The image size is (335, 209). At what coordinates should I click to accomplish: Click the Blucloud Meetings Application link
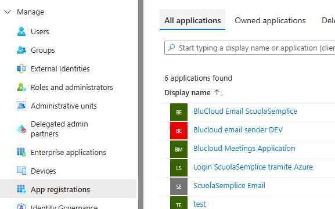pos(244,149)
